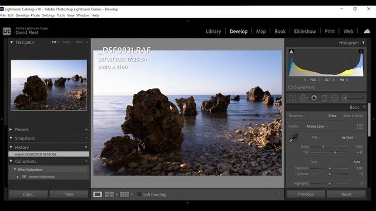Toggle the Original Photo indicator
Image resolution: width=376 pixels, height=211 pixels.
click(290, 87)
